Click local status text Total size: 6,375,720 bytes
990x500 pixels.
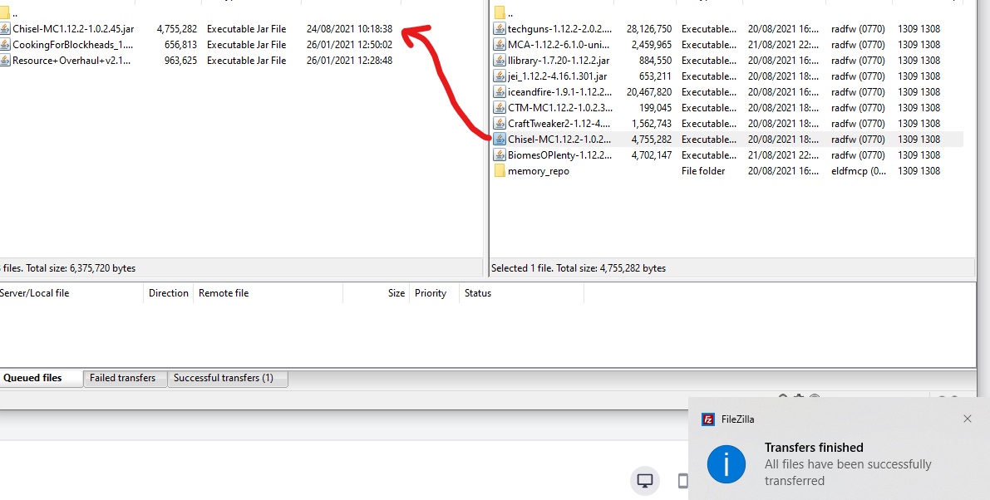81,268
